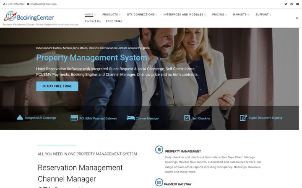
Task: Click the search magnifier icon
Action: coord(297,18)
